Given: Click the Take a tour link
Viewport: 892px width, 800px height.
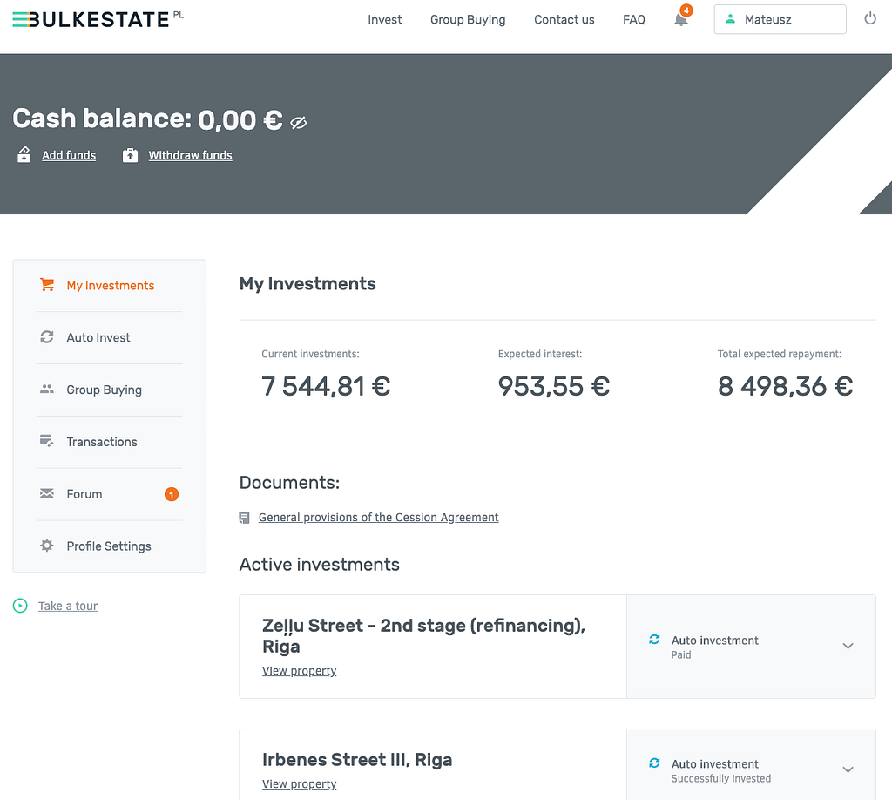Looking at the screenshot, I should pyautogui.click(x=68, y=606).
